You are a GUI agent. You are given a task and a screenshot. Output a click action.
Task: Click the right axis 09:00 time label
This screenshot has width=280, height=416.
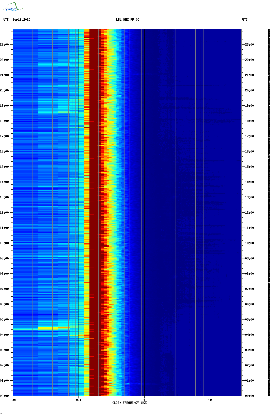(x=250, y=258)
